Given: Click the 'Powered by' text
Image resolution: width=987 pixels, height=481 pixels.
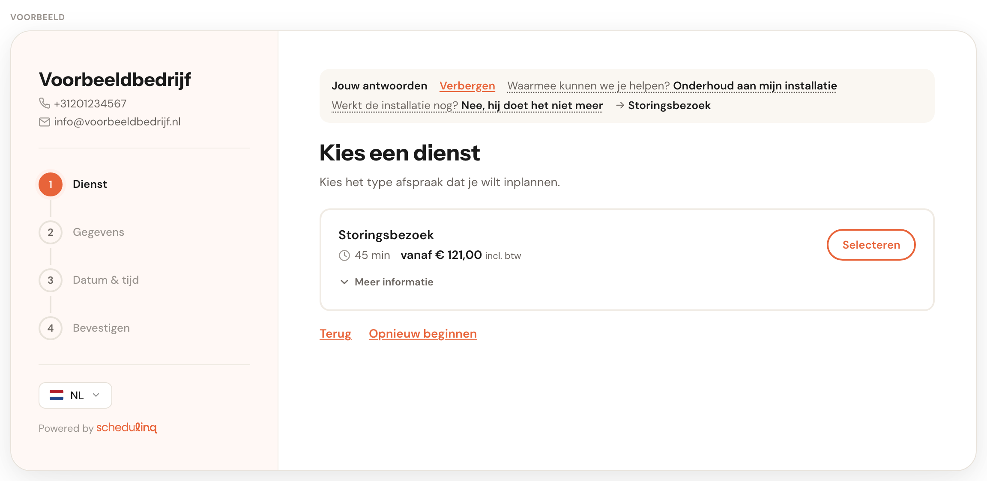Looking at the screenshot, I should [x=66, y=428].
